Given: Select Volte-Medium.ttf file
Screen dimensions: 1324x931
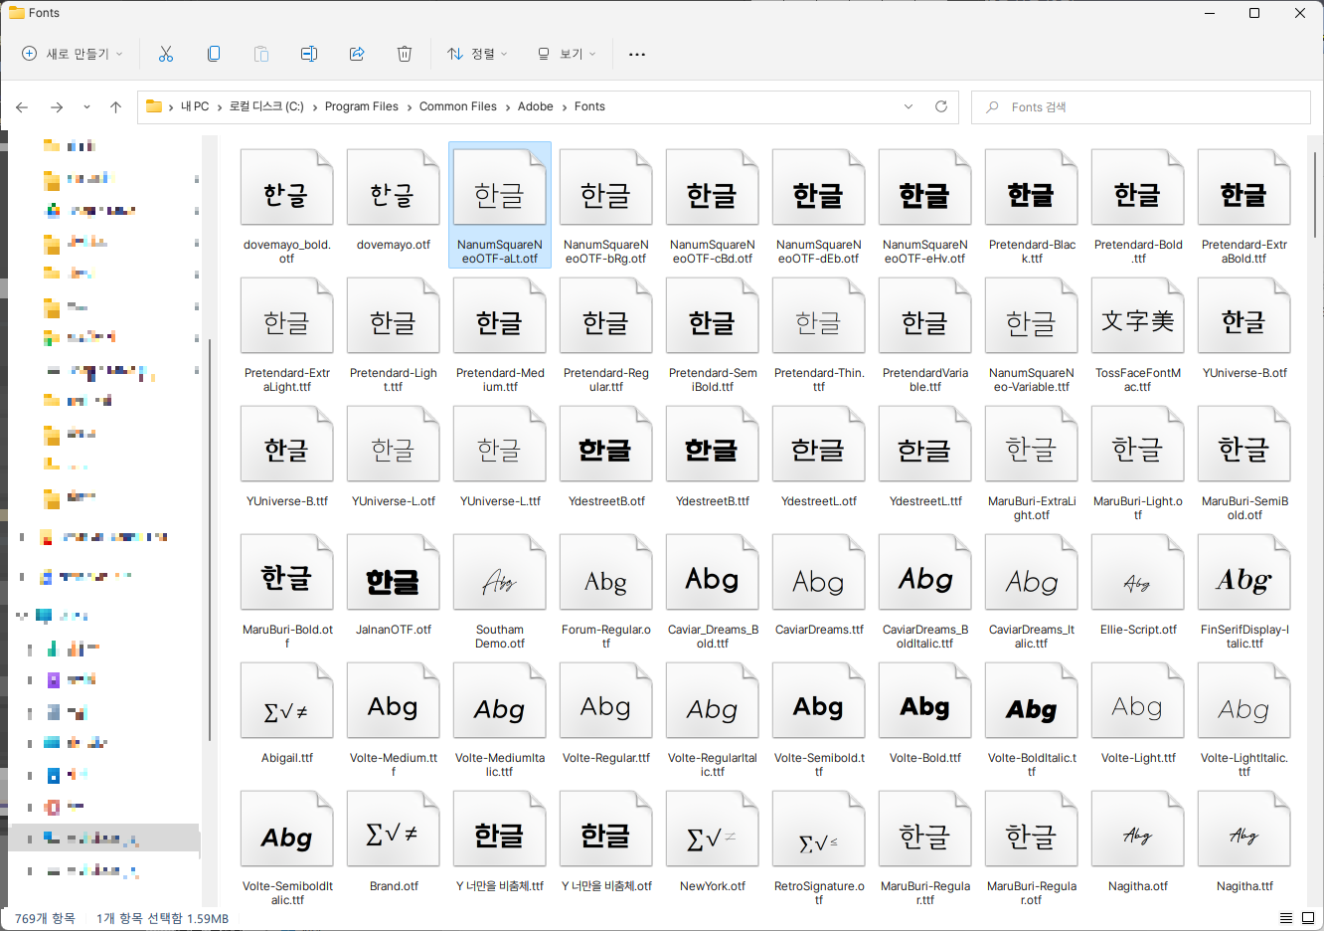Looking at the screenshot, I should point(393,718).
